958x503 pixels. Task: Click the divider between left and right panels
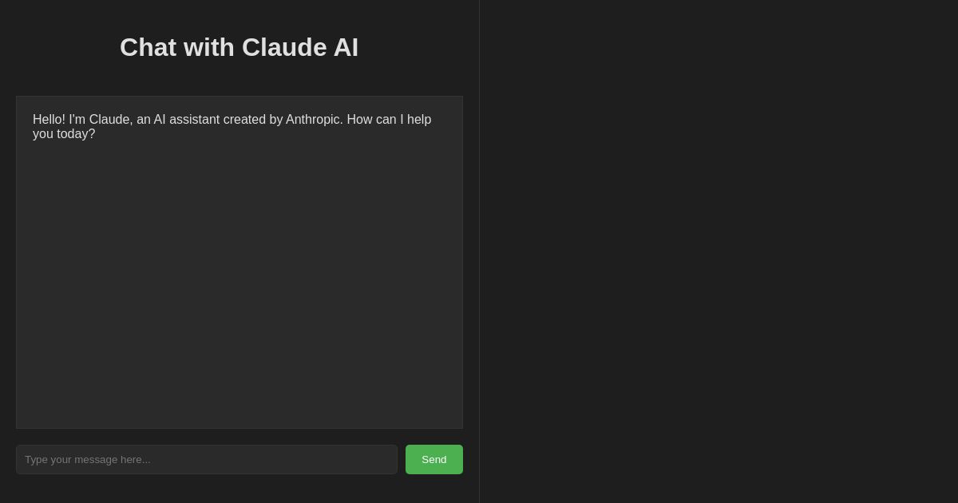479,252
